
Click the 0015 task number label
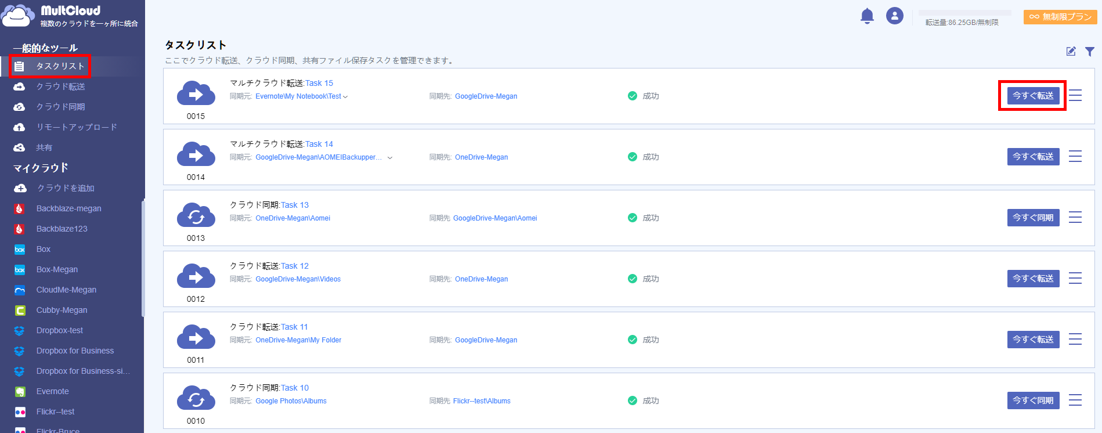[x=196, y=116]
